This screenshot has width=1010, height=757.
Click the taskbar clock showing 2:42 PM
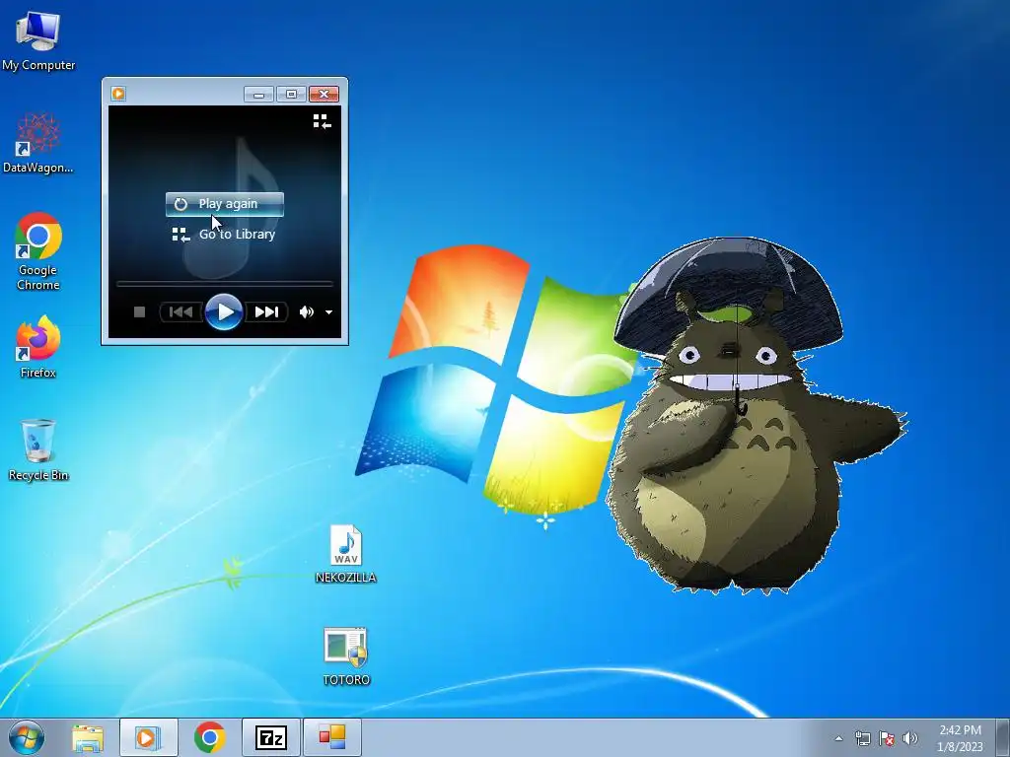[960, 737]
